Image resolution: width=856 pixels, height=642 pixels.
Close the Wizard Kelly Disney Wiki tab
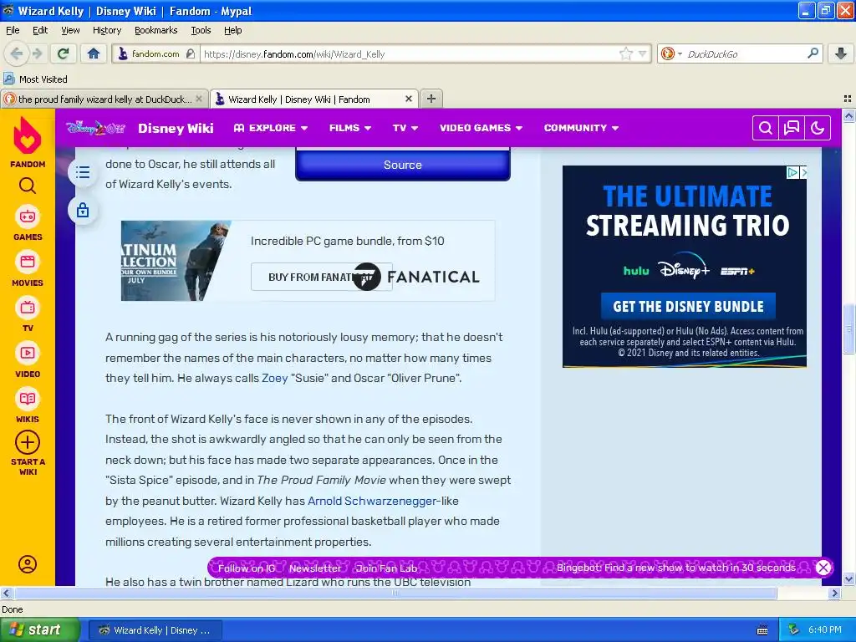tap(408, 99)
